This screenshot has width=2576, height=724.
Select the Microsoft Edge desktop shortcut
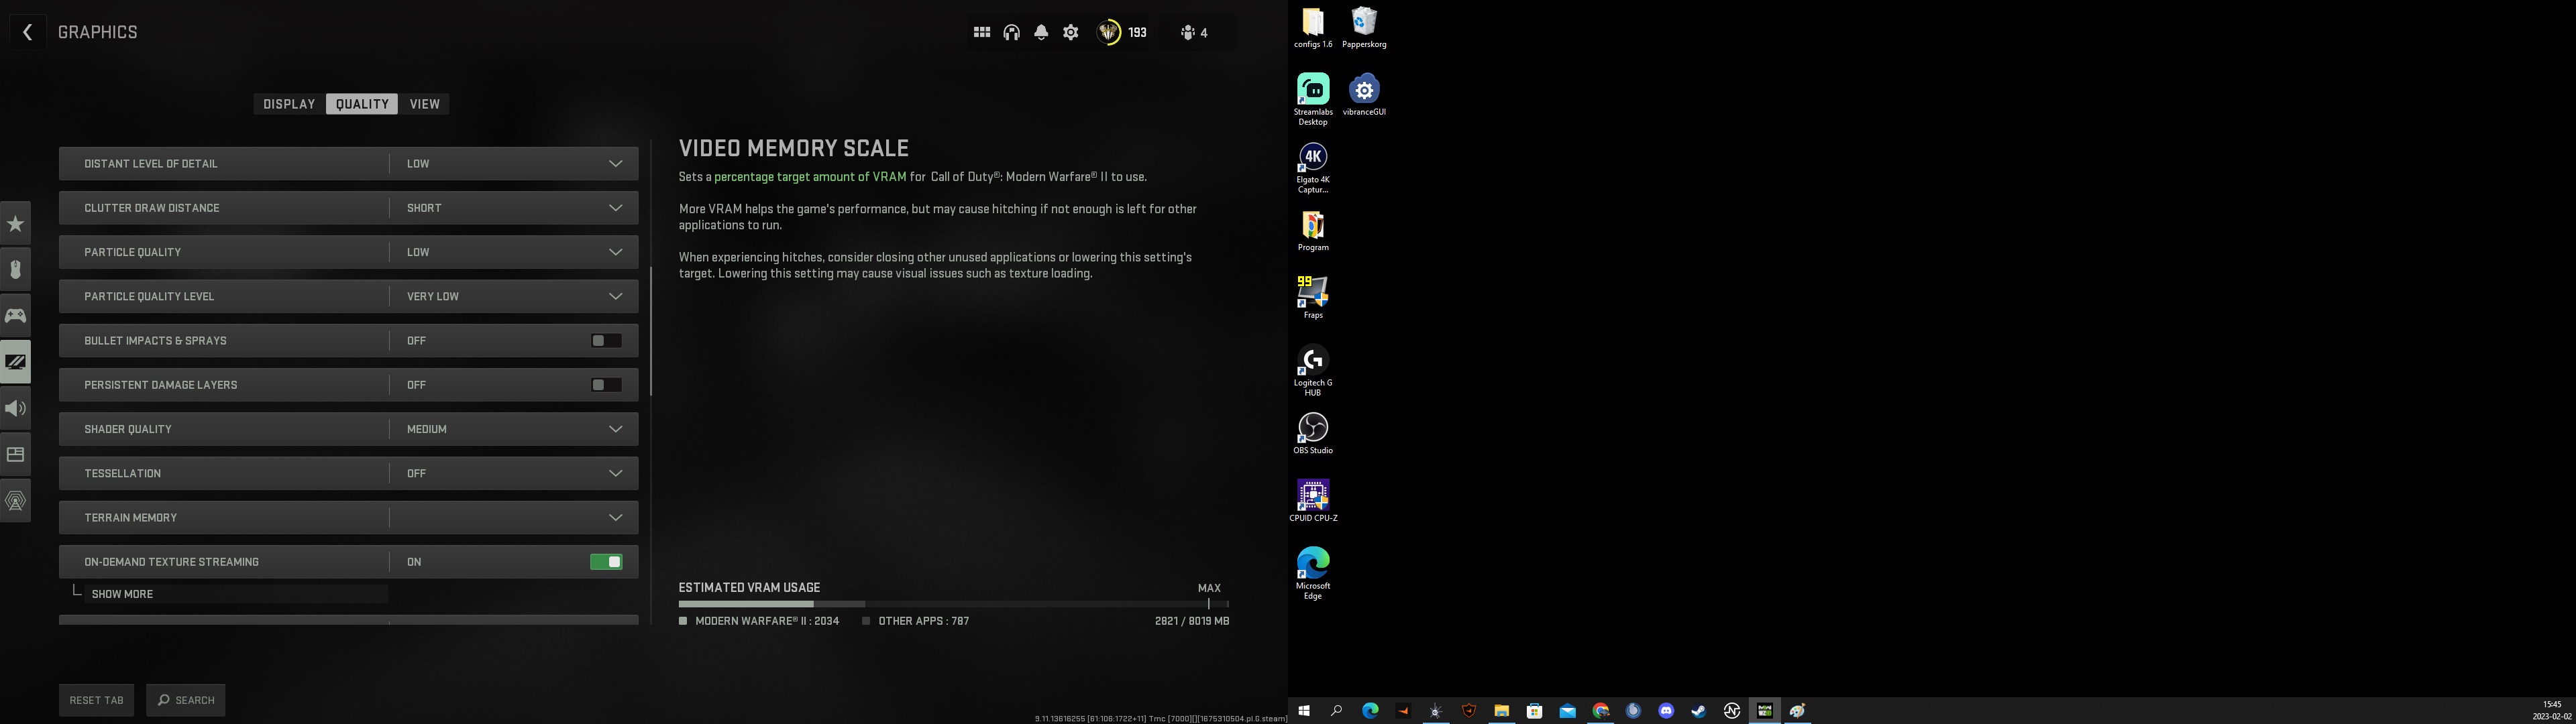click(x=1313, y=573)
